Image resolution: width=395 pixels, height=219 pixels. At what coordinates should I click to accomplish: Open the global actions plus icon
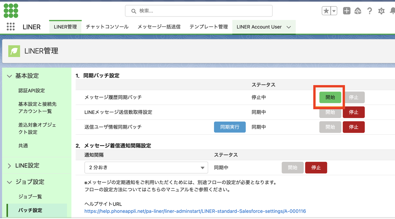[x=346, y=11]
